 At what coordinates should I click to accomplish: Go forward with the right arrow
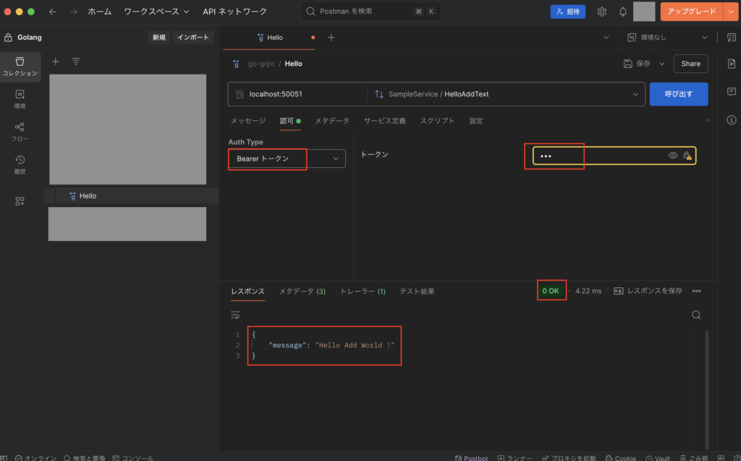[x=73, y=12]
